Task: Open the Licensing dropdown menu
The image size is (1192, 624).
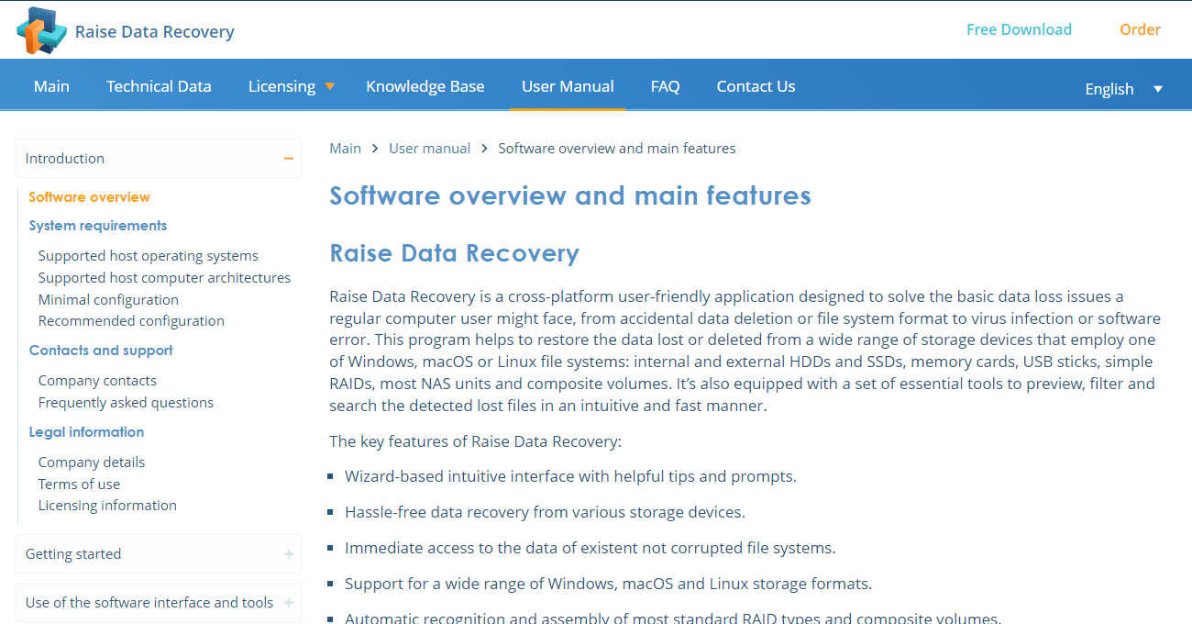Action: pos(291,85)
